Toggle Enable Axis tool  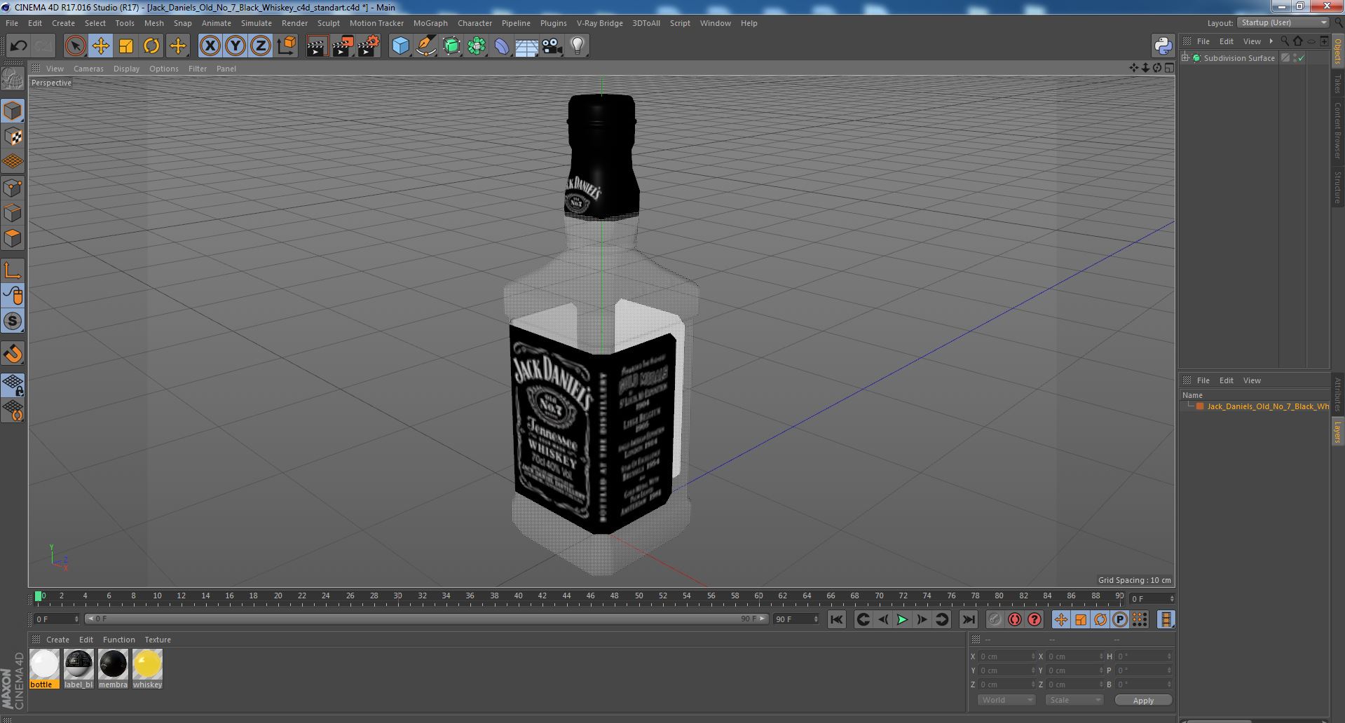(13, 270)
